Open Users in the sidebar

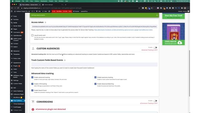(x=15, y=69)
